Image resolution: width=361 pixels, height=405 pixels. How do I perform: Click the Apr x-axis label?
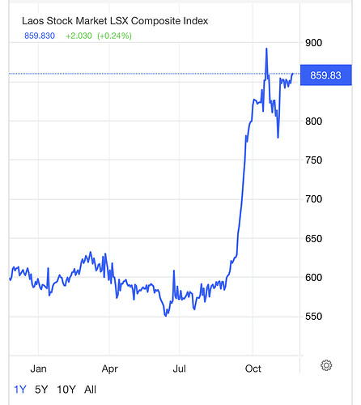pyautogui.click(x=109, y=369)
